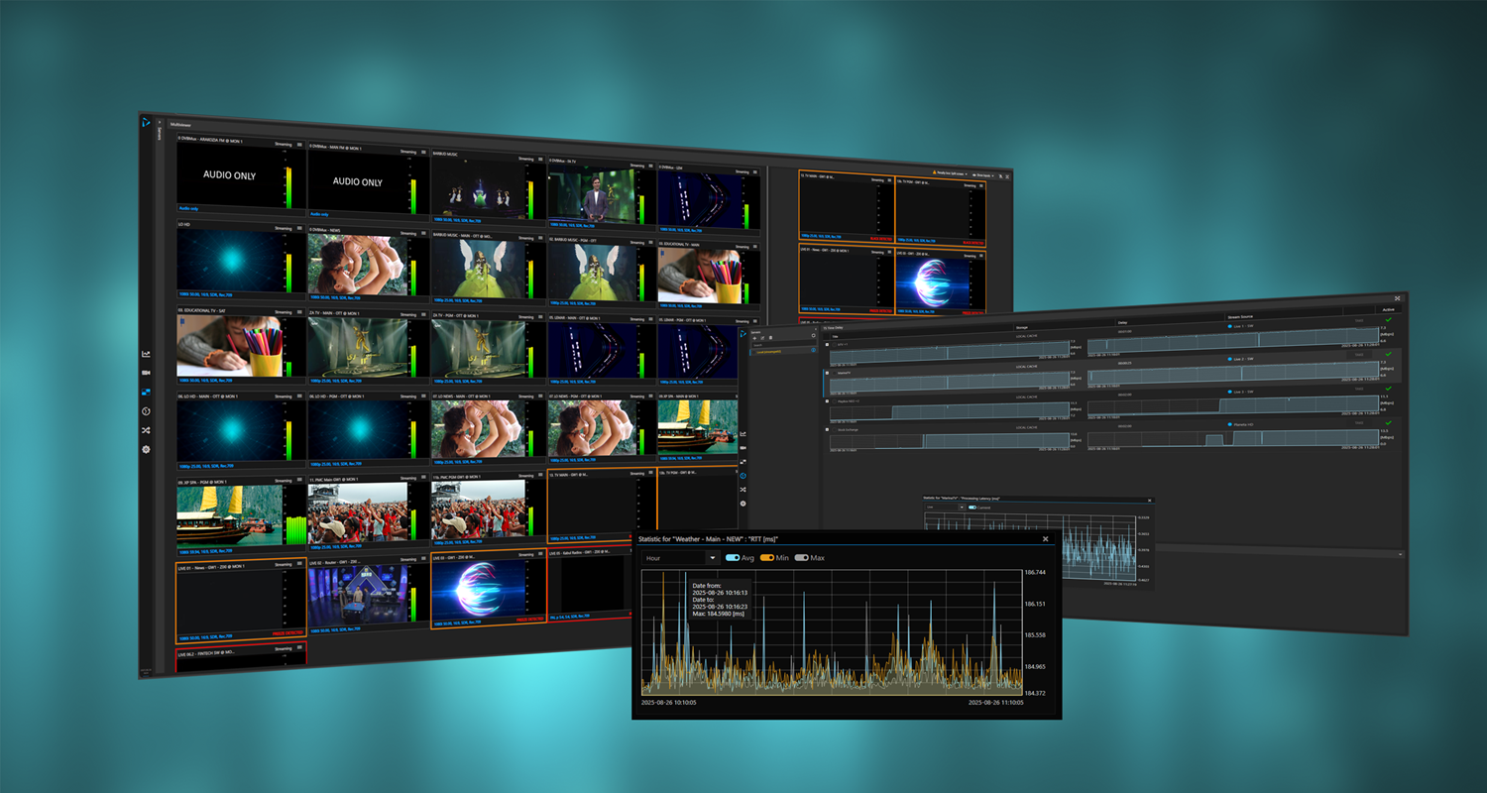
Task: Open settings gear icon in left sidebar
Action: [x=146, y=449]
